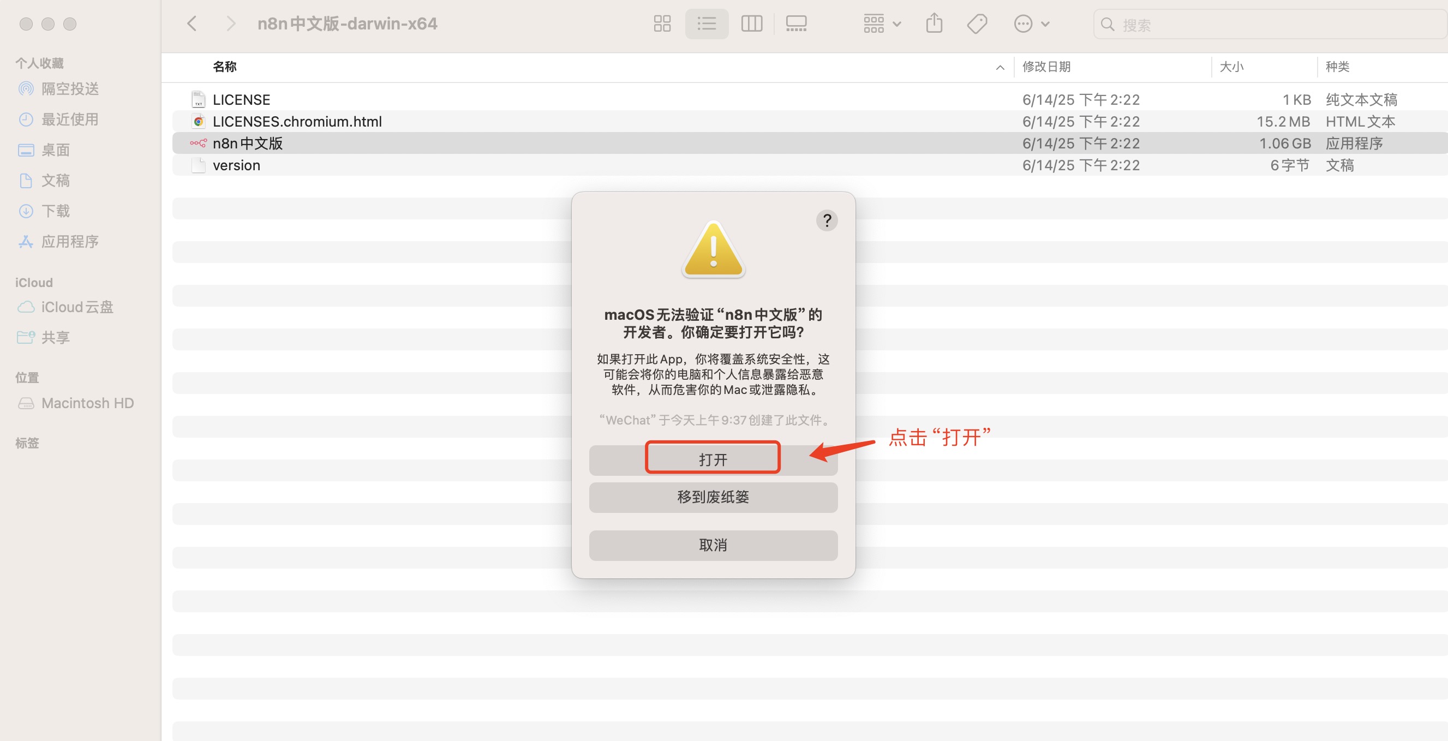Sort by the 大小 column header
This screenshot has width=1448, height=741.
click(x=1231, y=67)
